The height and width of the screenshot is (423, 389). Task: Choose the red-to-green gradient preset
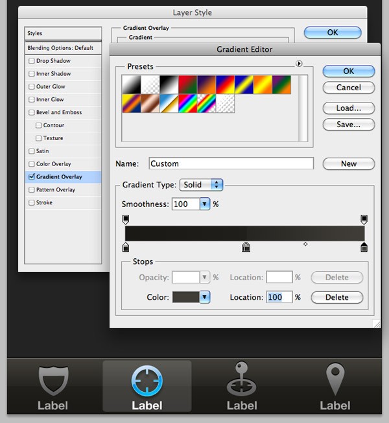pyautogui.click(x=188, y=85)
